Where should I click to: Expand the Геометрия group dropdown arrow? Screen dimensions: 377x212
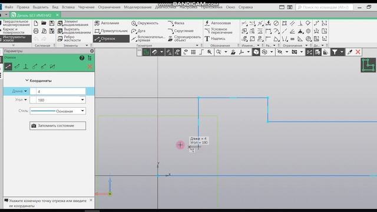click(x=197, y=45)
